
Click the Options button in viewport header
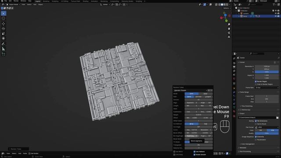[227, 8]
